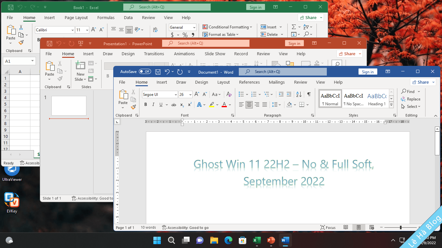Click Cut scissors in Word ribbon
This screenshot has width=442, height=248.
tap(133, 92)
